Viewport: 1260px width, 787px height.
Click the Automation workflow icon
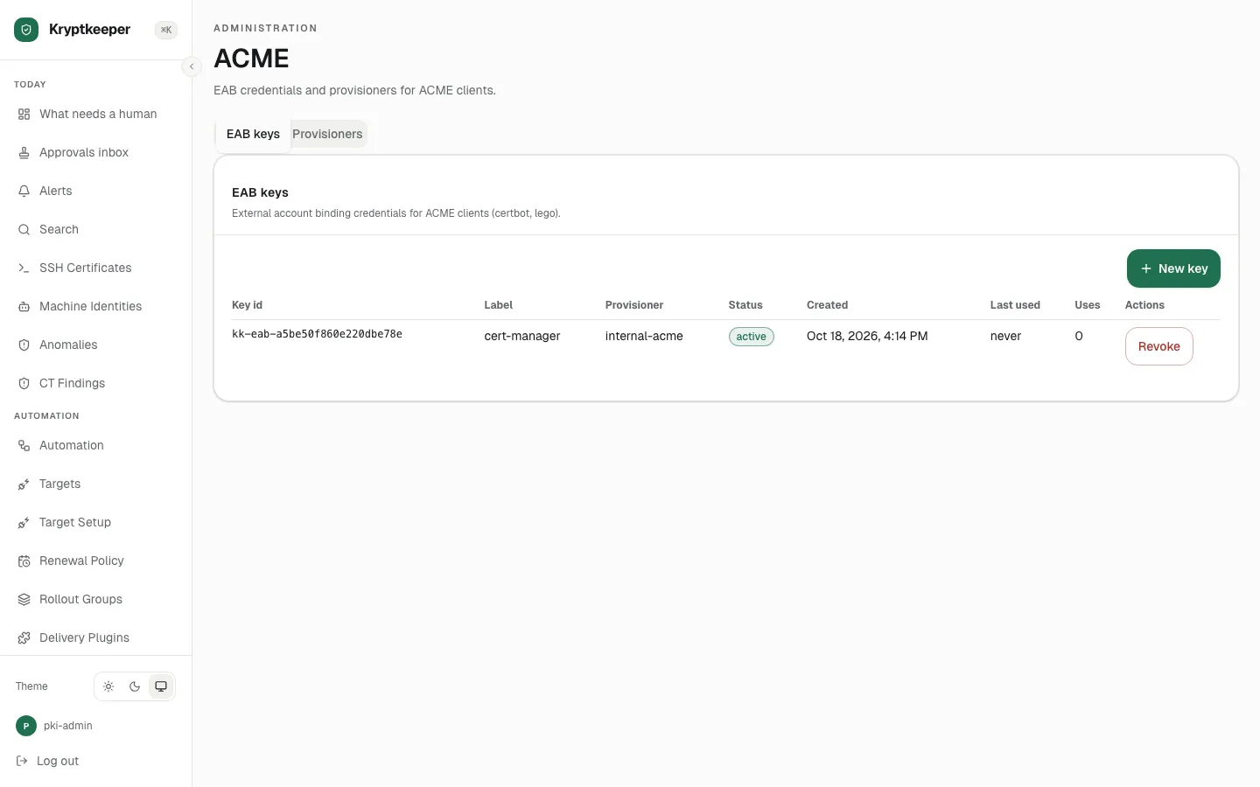[x=24, y=446]
